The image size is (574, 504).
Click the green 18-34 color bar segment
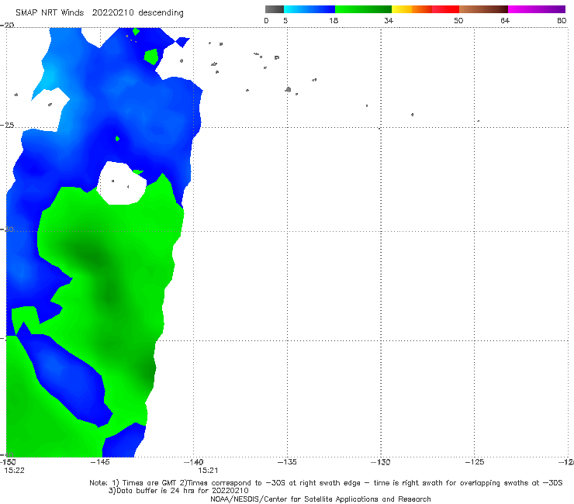363,9
